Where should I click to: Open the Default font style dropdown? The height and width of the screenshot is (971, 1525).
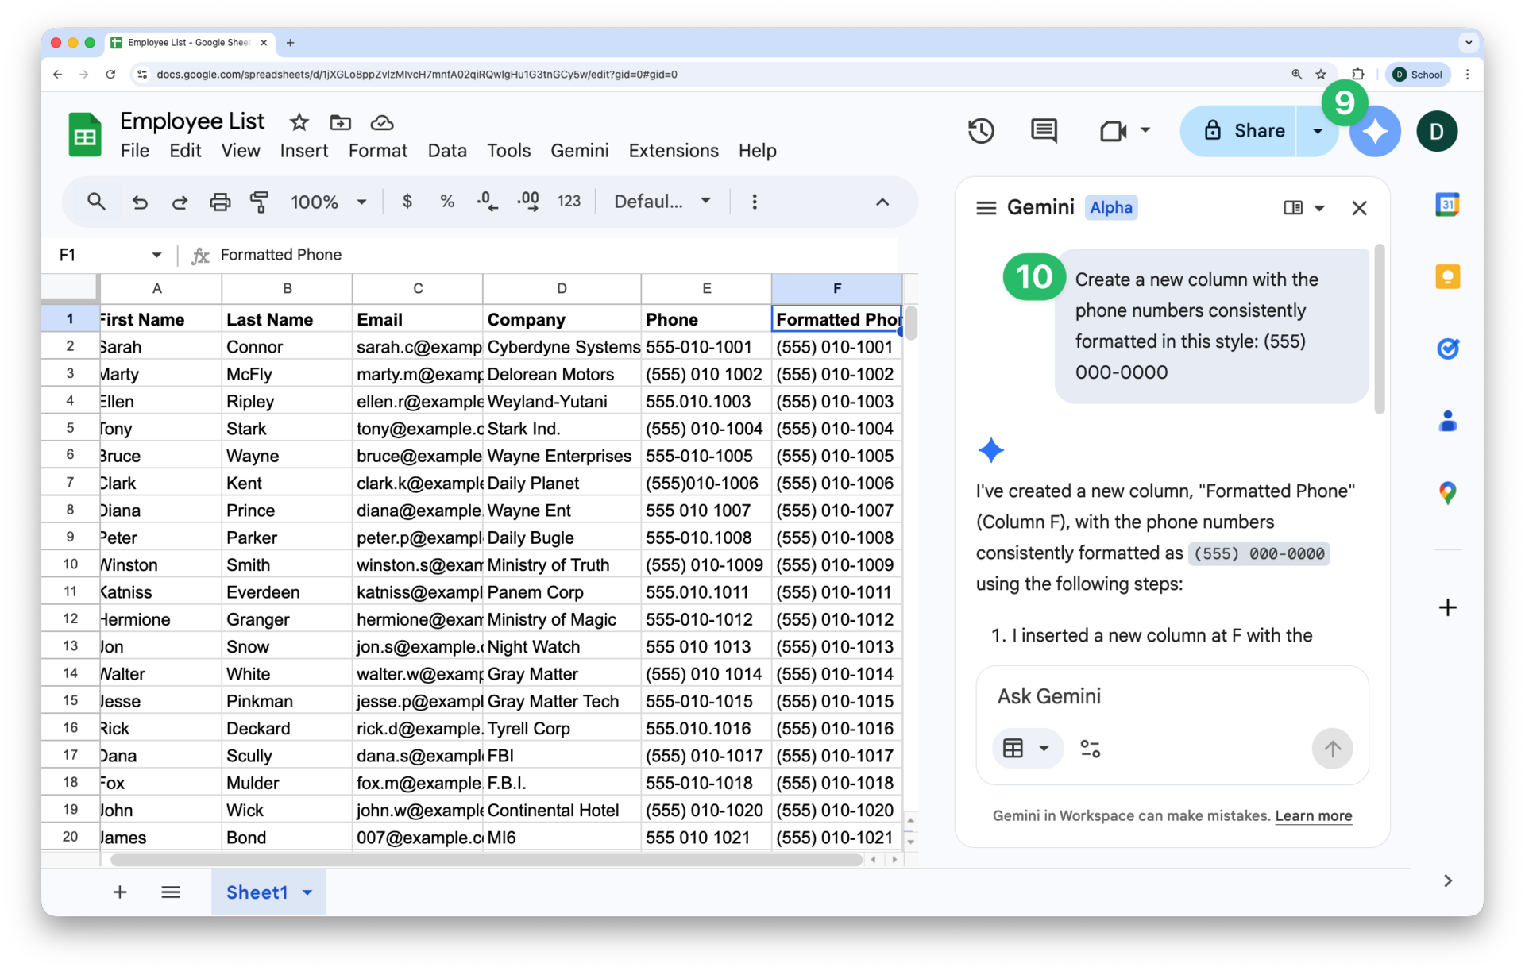click(662, 202)
